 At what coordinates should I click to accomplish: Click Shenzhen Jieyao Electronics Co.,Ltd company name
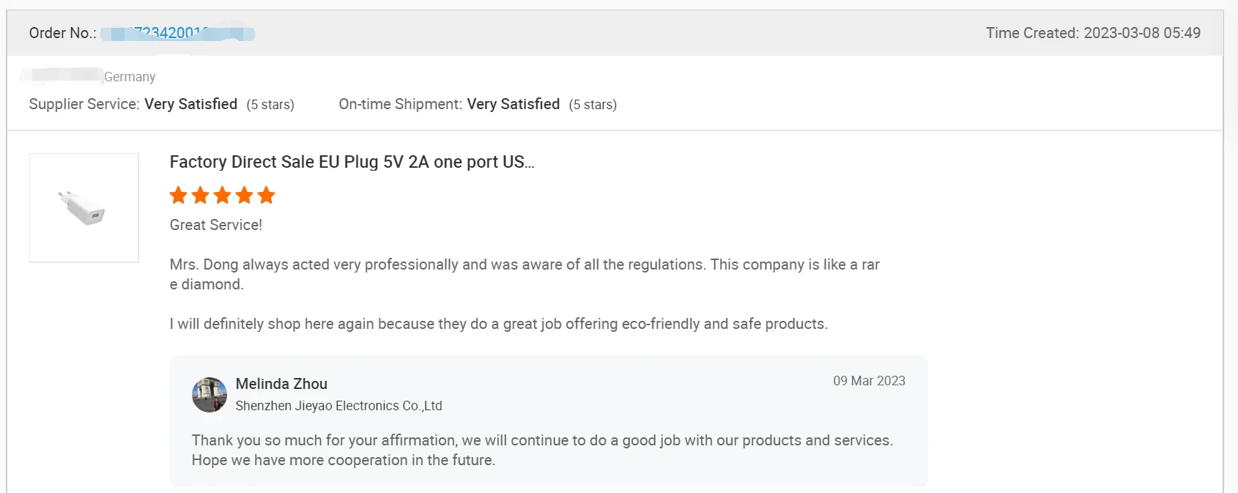pos(338,406)
